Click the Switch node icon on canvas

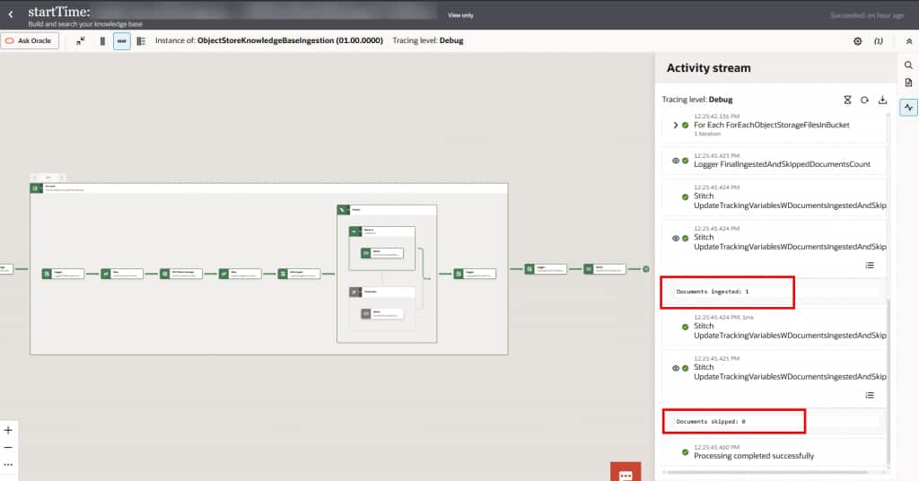(344, 210)
